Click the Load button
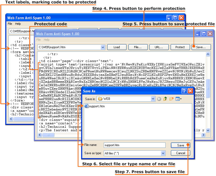Viewport: 216px width, 176px height. click(x=117, y=47)
